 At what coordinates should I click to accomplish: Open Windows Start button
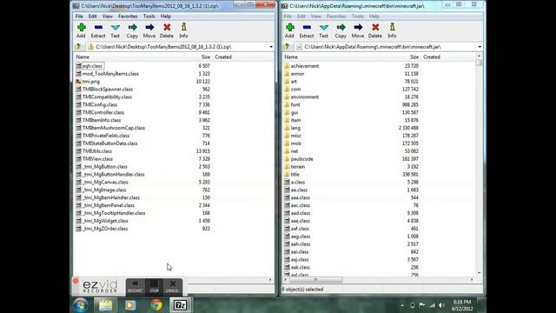coord(81,305)
